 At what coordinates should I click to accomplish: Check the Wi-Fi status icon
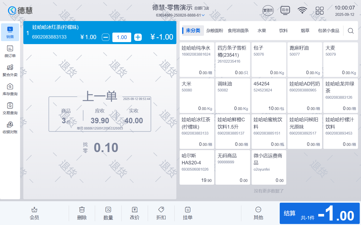tap(302, 11)
